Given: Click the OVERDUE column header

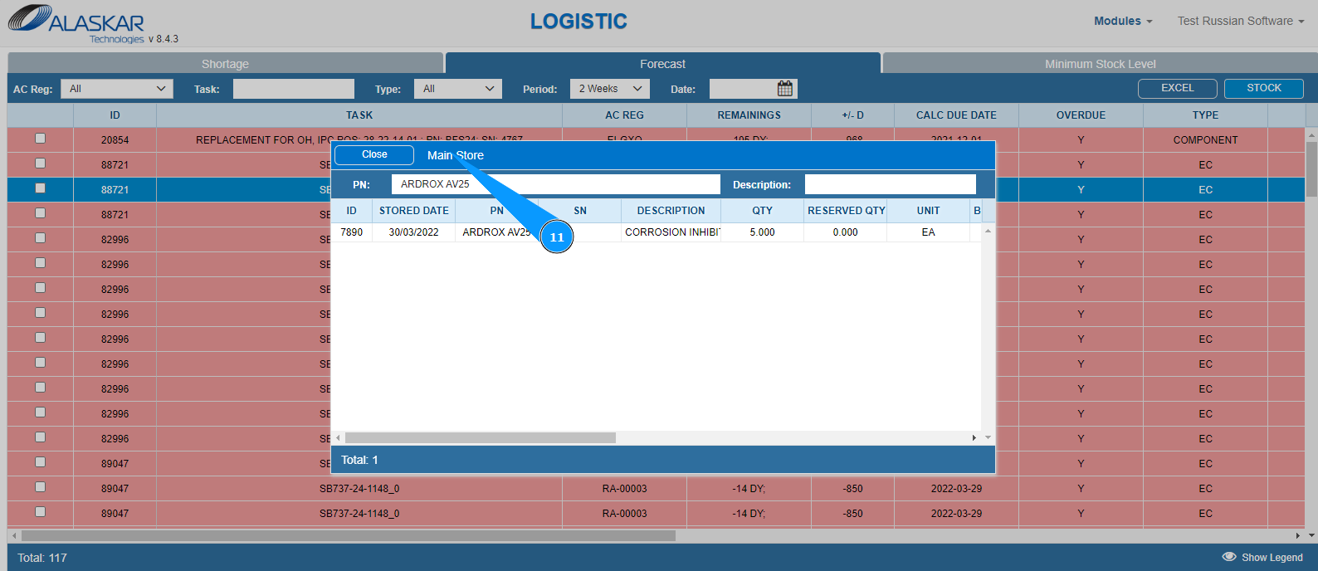Looking at the screenshot, I should (x=1081, y=115).
